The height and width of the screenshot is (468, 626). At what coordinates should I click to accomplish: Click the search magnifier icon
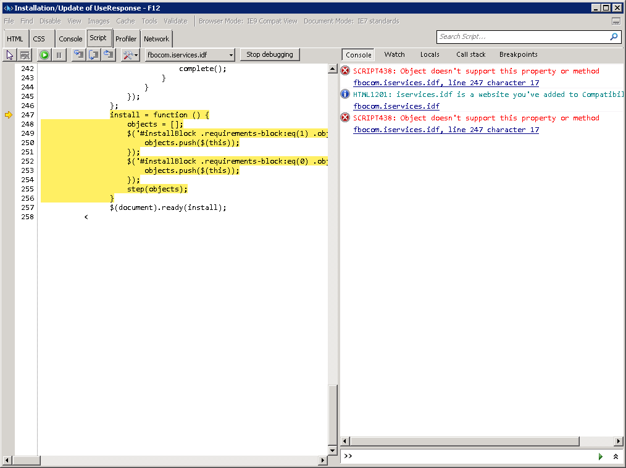[614, 37]
